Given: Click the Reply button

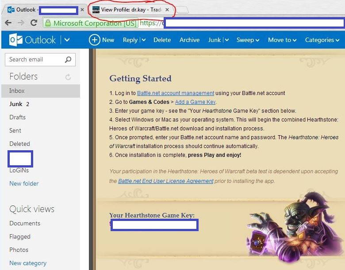Looking at the screenshot, I should pos(130,40).
